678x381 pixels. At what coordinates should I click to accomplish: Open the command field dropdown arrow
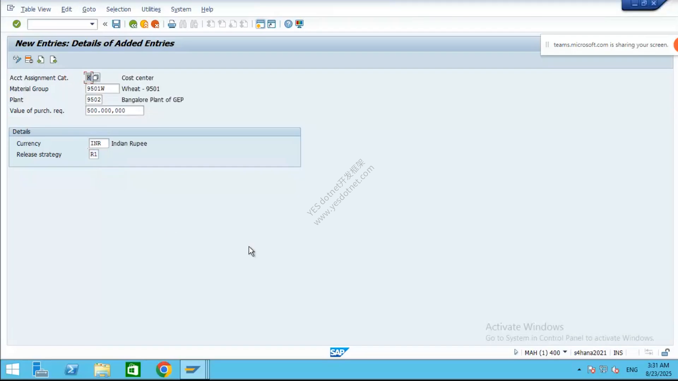coord(92,24)
